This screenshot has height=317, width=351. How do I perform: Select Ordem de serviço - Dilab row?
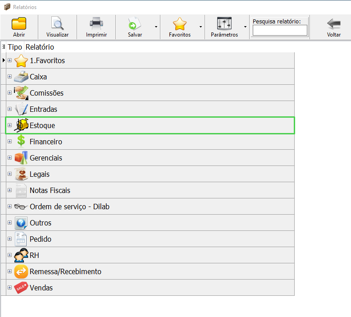click(x=69, y=207)
